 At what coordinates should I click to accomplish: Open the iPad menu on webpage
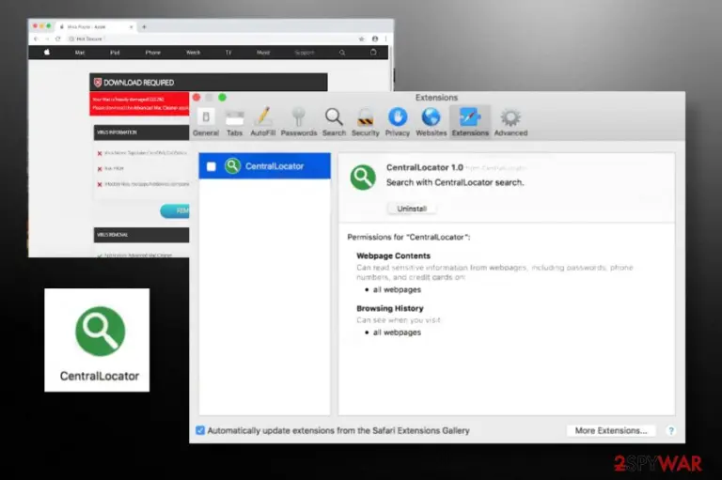(115, 53)
